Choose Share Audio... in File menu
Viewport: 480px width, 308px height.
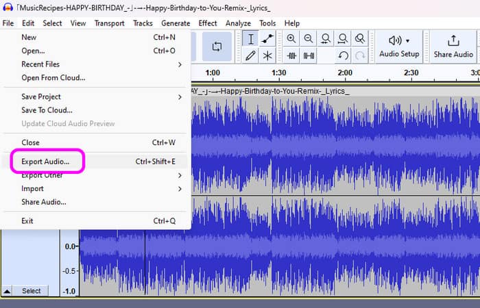[95, 202]
